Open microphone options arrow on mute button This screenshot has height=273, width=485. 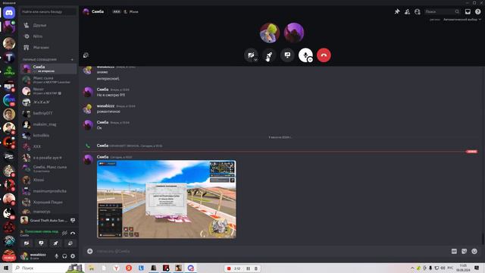pos(310,60)
